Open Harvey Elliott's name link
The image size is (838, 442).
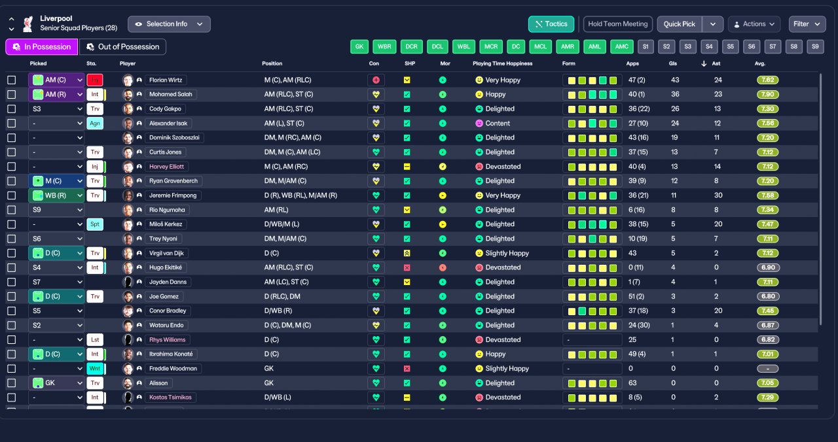coord(168,167)
